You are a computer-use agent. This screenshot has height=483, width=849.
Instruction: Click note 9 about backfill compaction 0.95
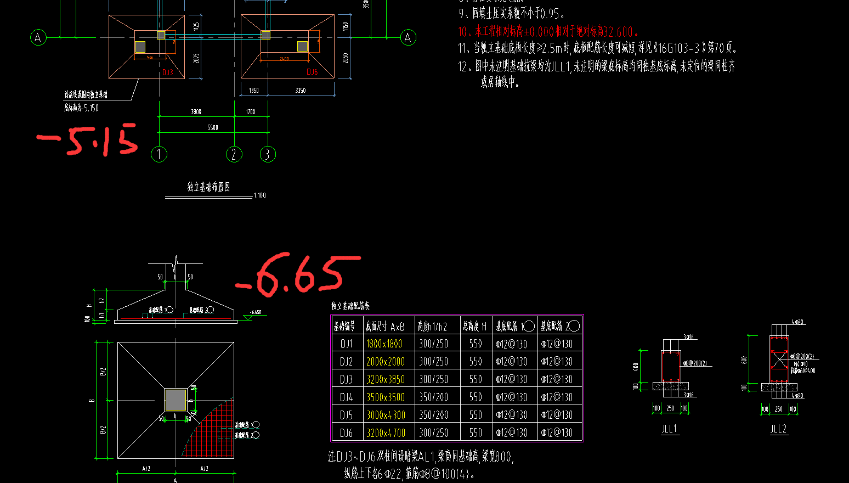tap(511, 13)
